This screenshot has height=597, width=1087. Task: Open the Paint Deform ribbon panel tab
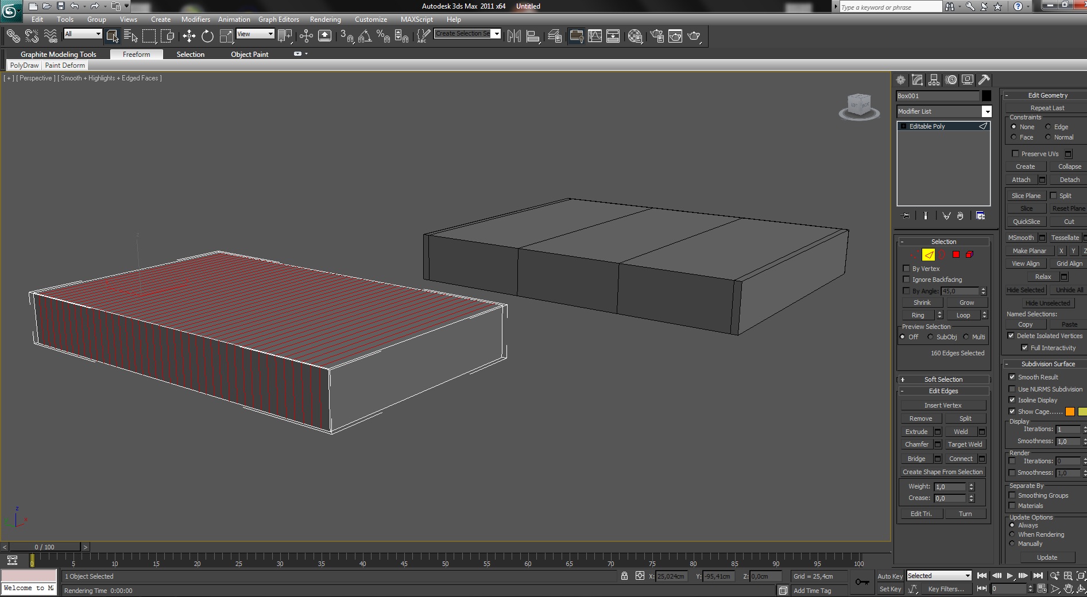[65, 65]
